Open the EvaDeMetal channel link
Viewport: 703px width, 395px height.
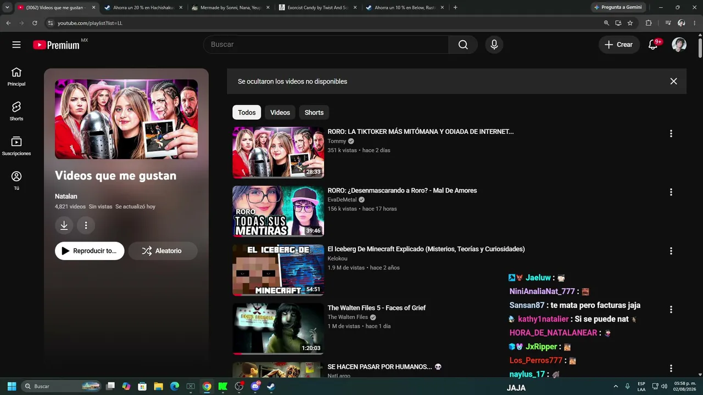(x=342, y=200)
